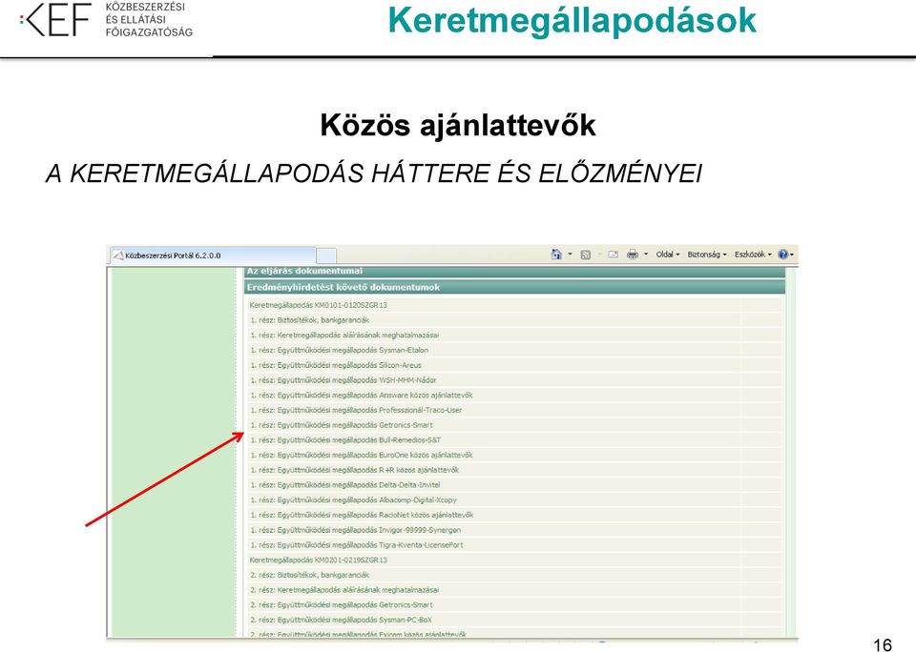The width and height of the screenshot is (916, 652).
Task: Open Együttműködési megállapodás R+R közös ajánlattevők
Action: (x=355, y=470)
